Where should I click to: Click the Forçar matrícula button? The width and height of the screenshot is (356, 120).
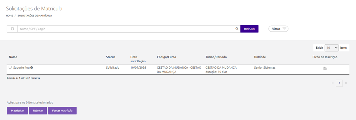(x=62, y=111)
